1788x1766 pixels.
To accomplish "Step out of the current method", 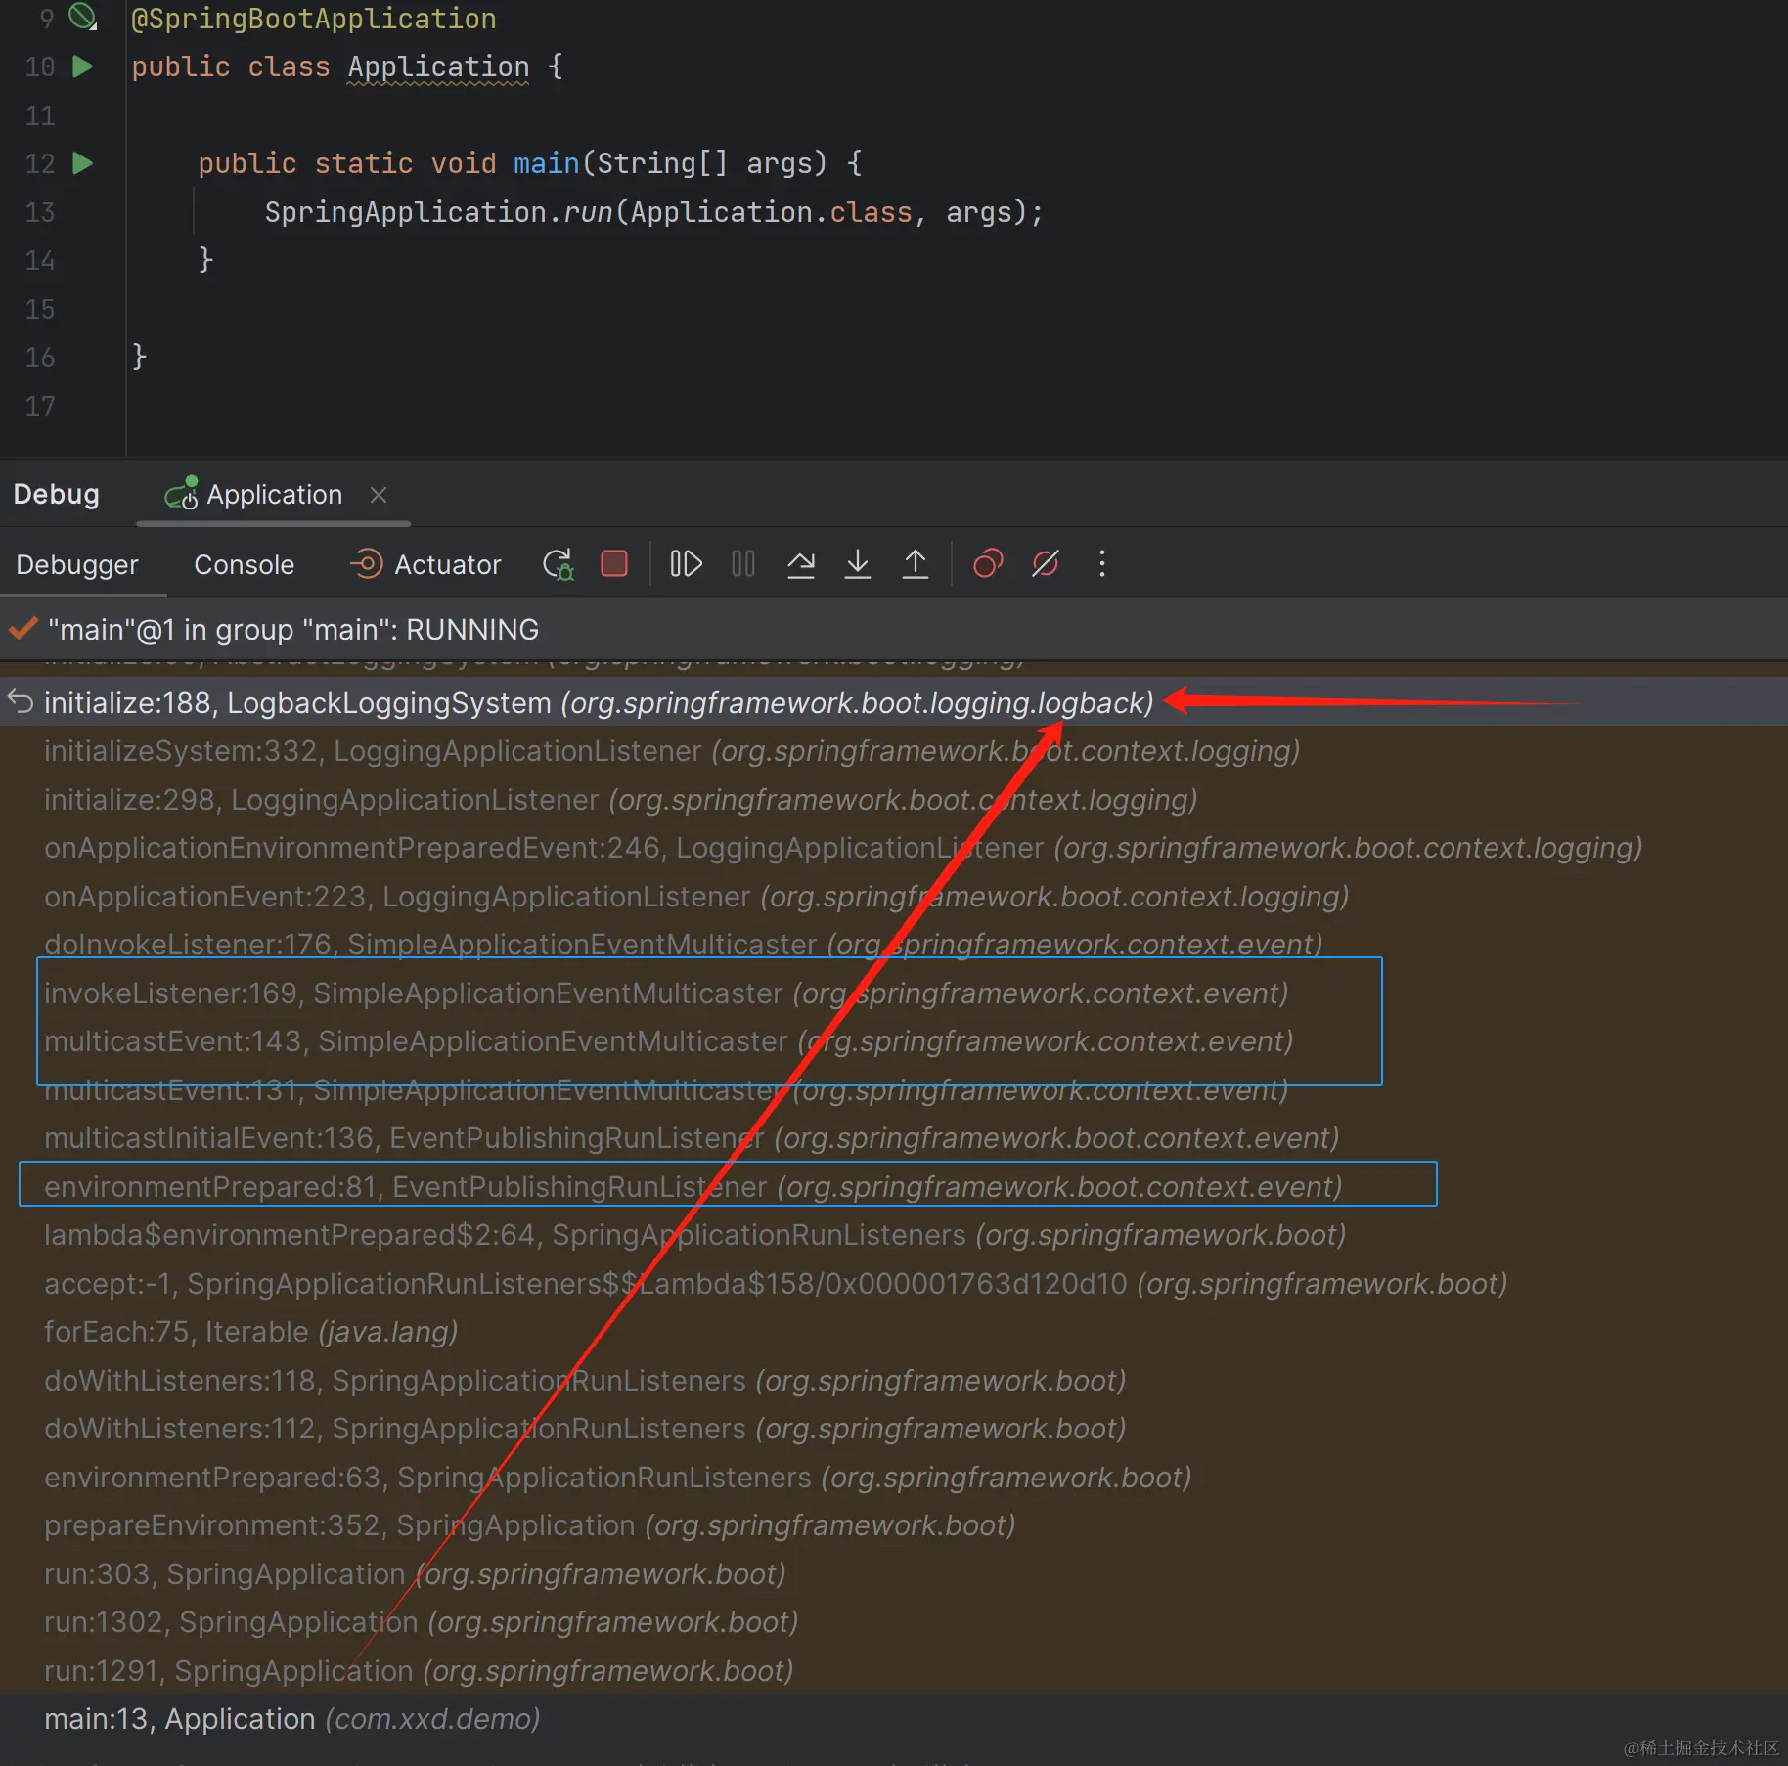I will [x=916, y=563].
